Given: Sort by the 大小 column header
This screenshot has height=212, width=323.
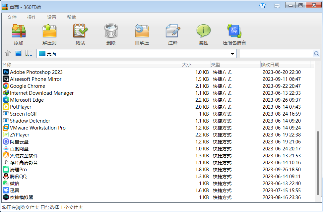Looking at the screenshot, I should pyautogui.click(x=196, y=64).
